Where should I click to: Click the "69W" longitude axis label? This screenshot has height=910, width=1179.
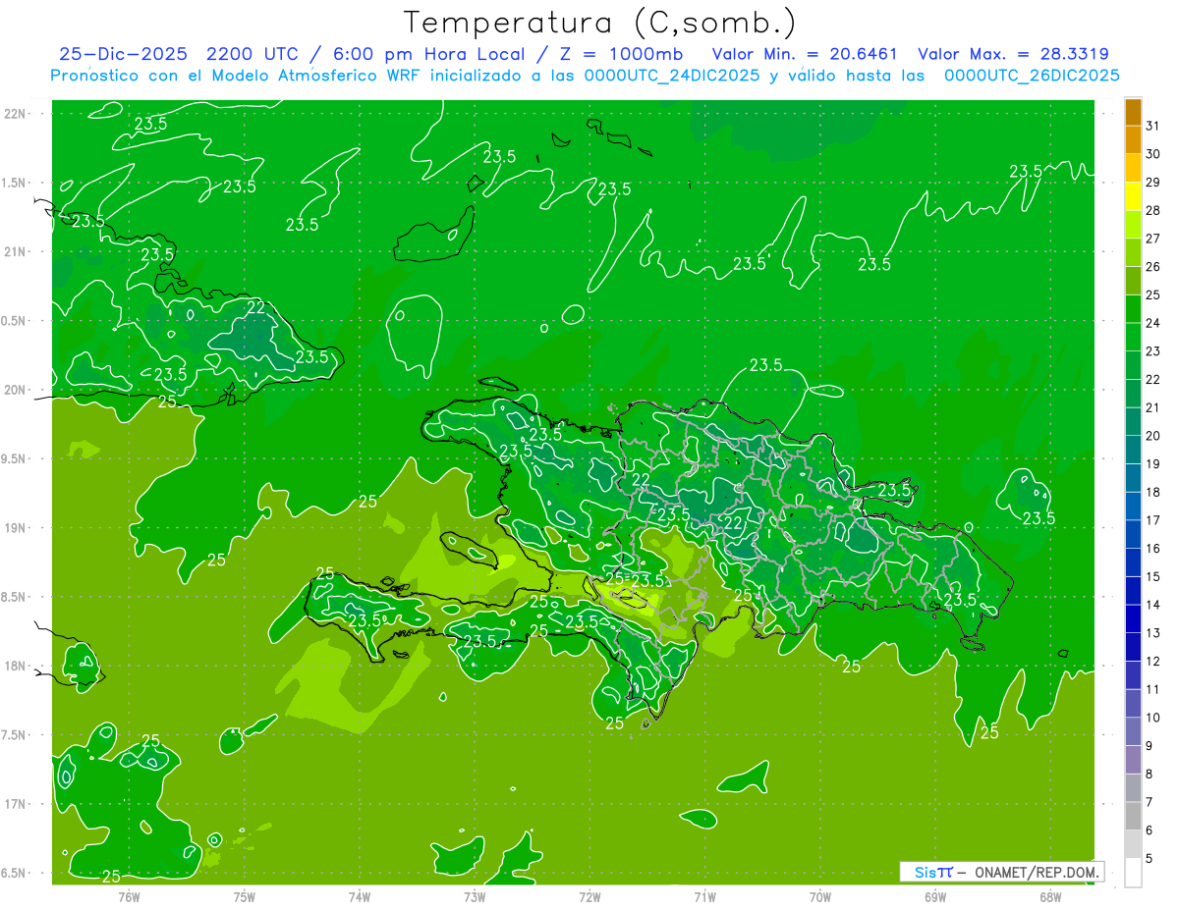pos(934,896)
